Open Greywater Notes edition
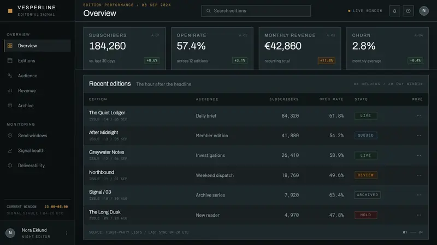437x245 pixels. click(x=107, y=152)
